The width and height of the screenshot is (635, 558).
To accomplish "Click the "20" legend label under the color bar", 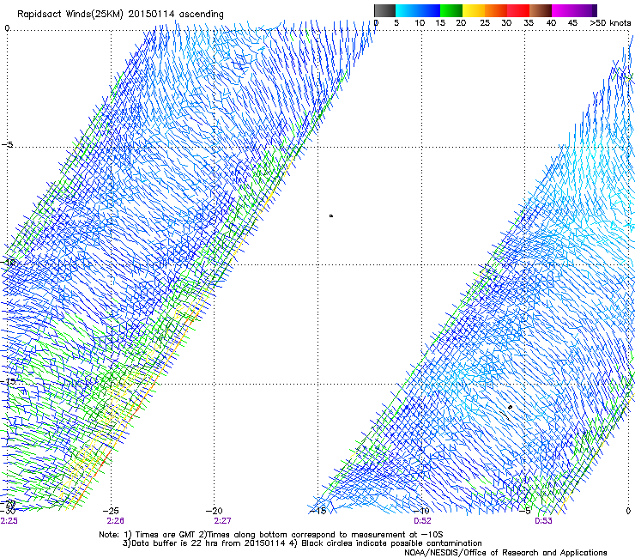I will pos(461,23).
